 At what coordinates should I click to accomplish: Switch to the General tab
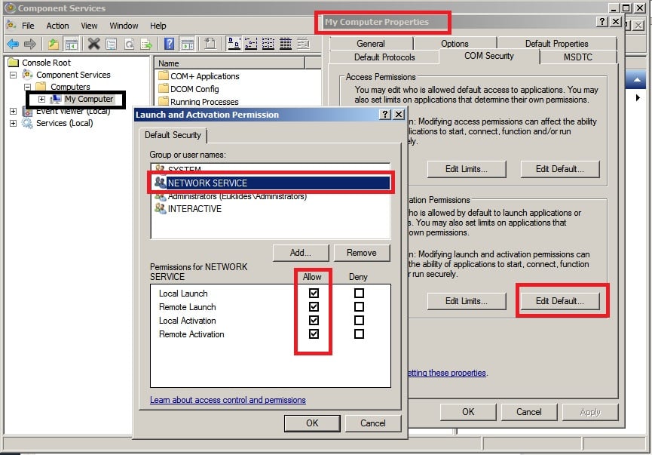(x=371, y=44)
